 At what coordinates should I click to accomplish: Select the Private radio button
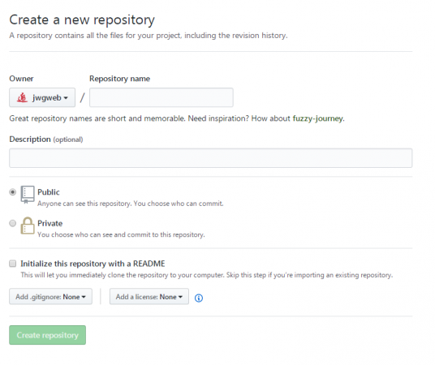coord(12,223)
